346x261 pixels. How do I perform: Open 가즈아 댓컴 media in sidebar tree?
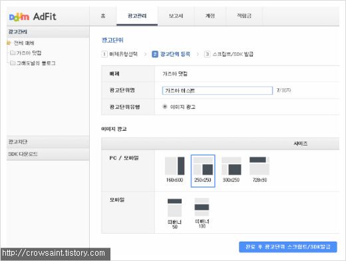(29, 53)
